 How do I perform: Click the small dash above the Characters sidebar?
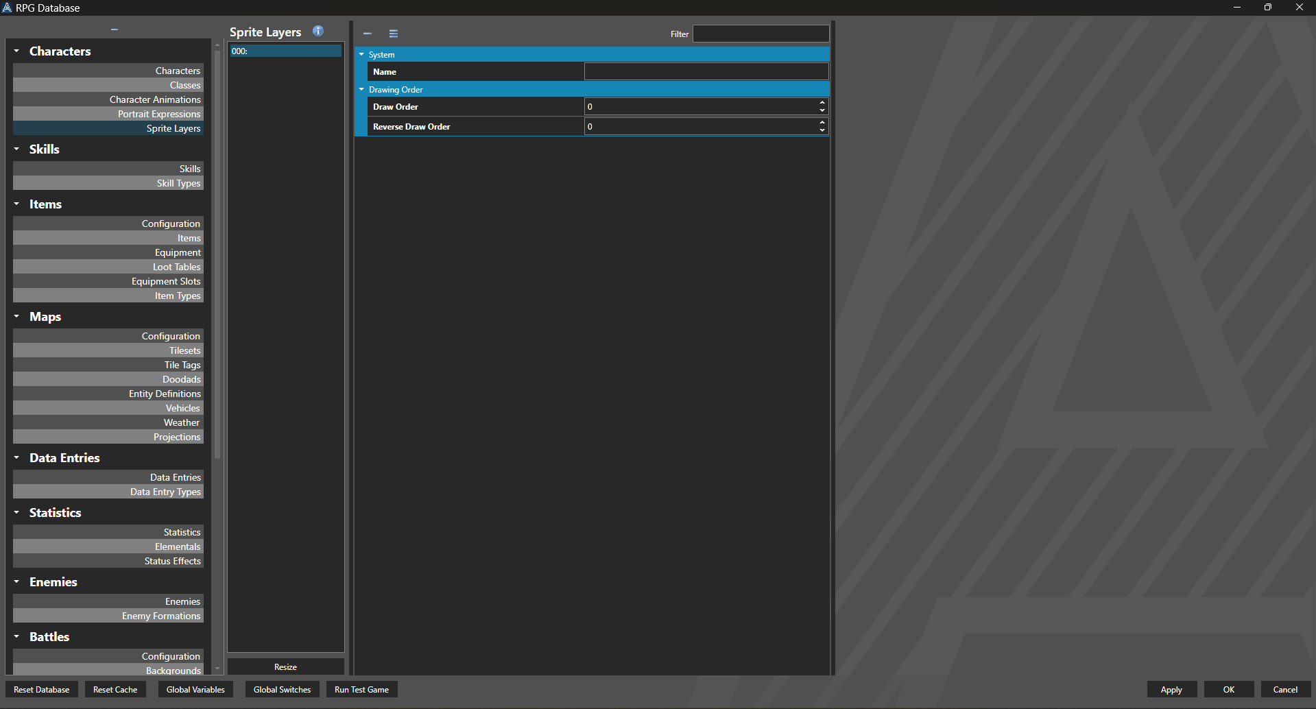(x=115, y=29)
